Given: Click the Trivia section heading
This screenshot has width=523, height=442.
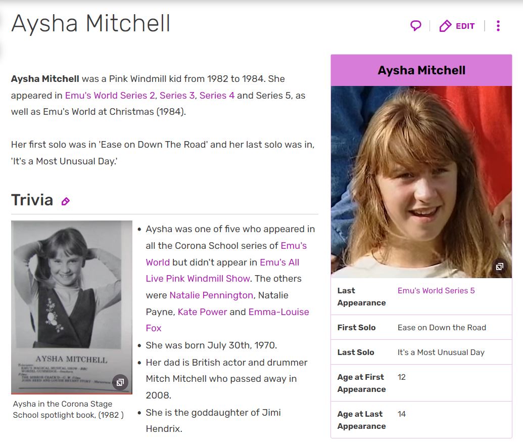Looking at the screenshot, I should (x=32, y=200).
